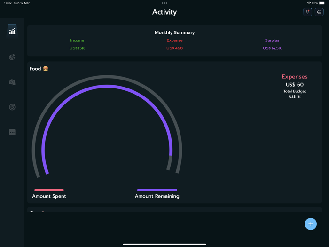Select the Surplus amount US$ 14.5K
Image resolution: width=329 pixels, height=247 pixels.
click(272, 48)
